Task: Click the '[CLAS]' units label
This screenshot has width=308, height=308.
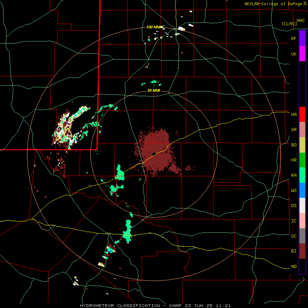Action: click(x=289, y=24)
